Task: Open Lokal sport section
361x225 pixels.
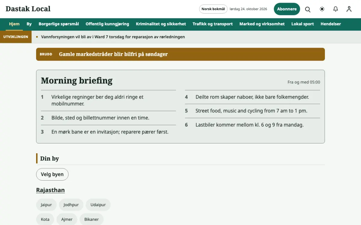Action: pyautogui.click(x=303, y=24)
